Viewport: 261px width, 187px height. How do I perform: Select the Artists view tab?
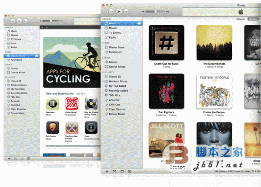click(x=252, y=19)
